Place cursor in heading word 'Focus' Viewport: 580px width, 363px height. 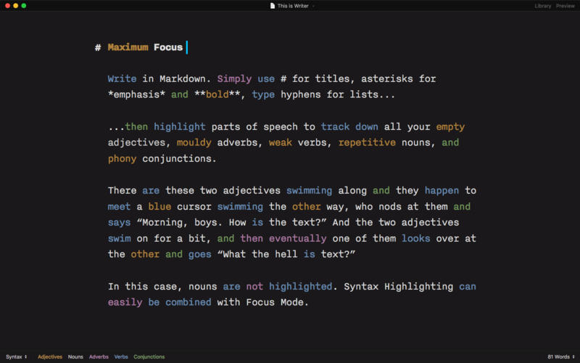[168, 47]
